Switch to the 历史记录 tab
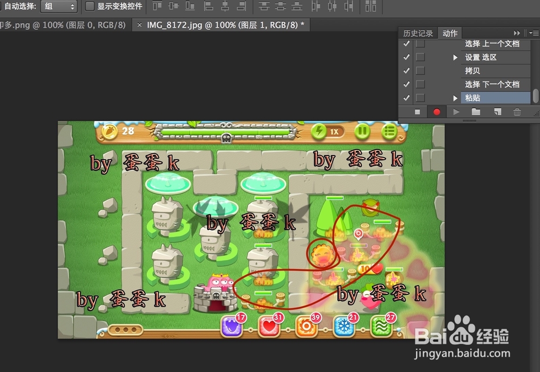Screen dimensions: 540x372 point(418,33)
